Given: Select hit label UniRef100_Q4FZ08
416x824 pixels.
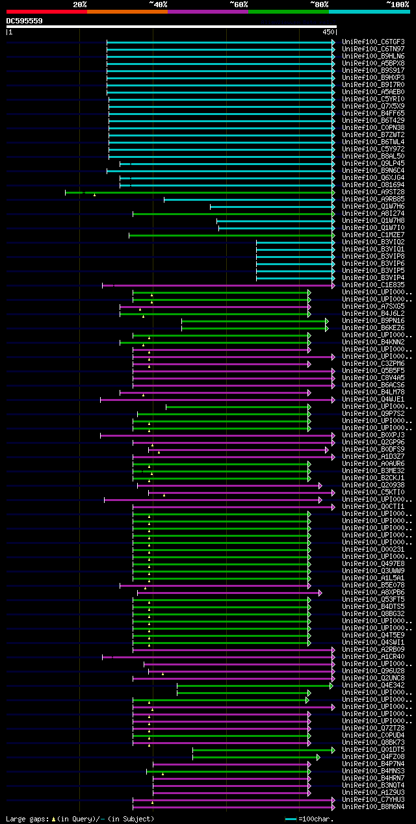Looking at the screenshot, I should click(373, 757).
